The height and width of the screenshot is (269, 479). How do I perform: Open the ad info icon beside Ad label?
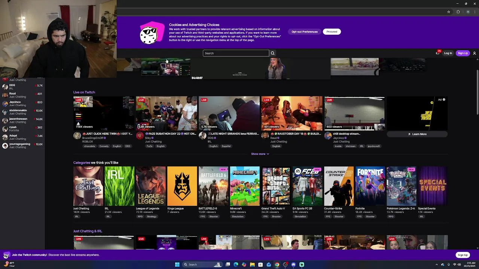444,100
